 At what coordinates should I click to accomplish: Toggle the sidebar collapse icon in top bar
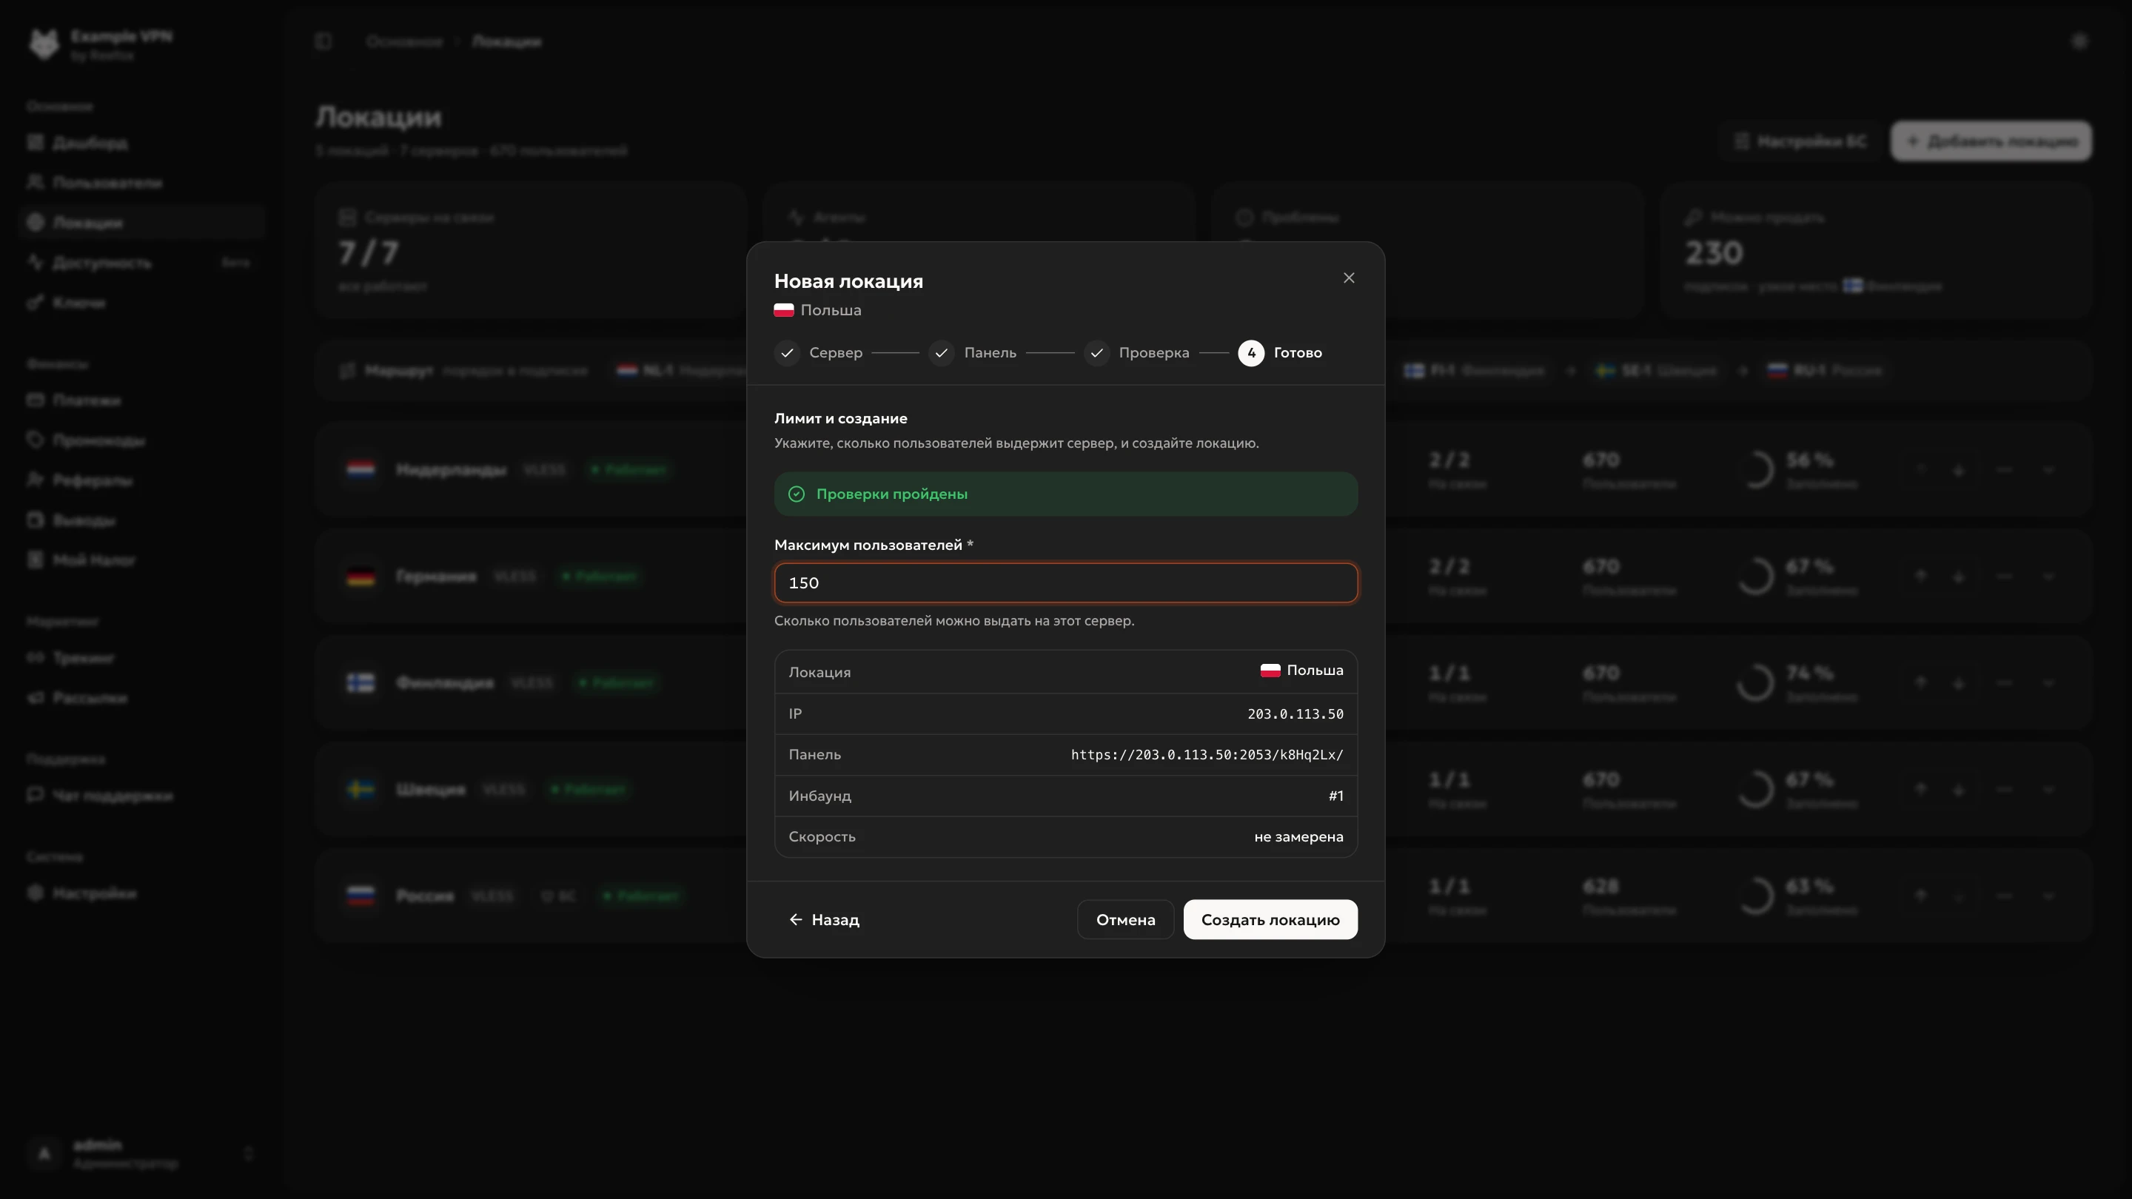pos(324,41)
